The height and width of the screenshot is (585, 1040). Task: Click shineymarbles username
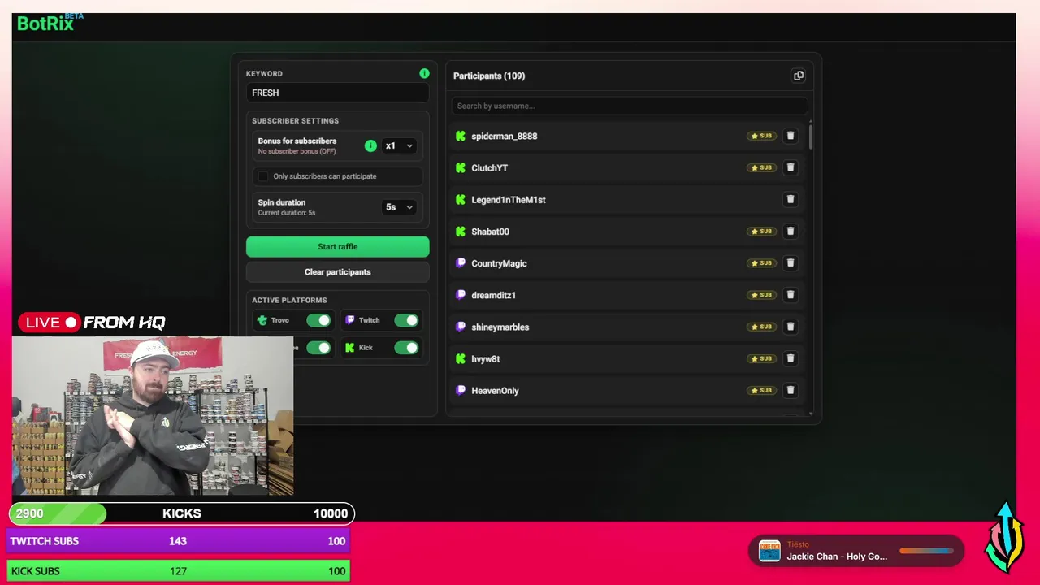point(500,327)
